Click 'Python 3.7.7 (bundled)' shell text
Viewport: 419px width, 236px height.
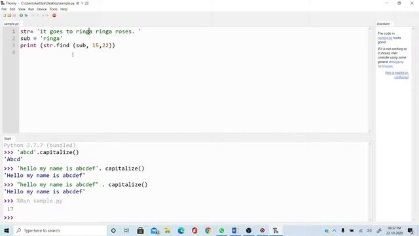click(x=39, y=146)
